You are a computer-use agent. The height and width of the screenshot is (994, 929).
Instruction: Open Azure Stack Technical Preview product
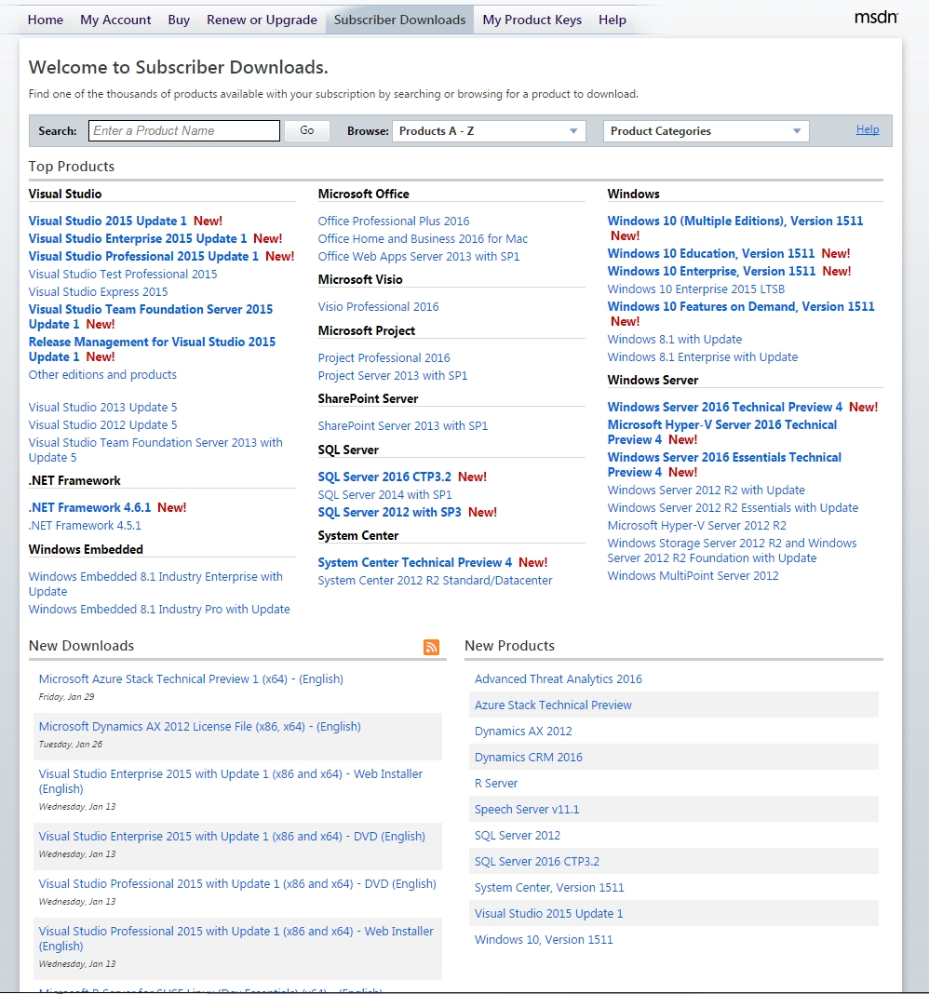coord(553,705)
